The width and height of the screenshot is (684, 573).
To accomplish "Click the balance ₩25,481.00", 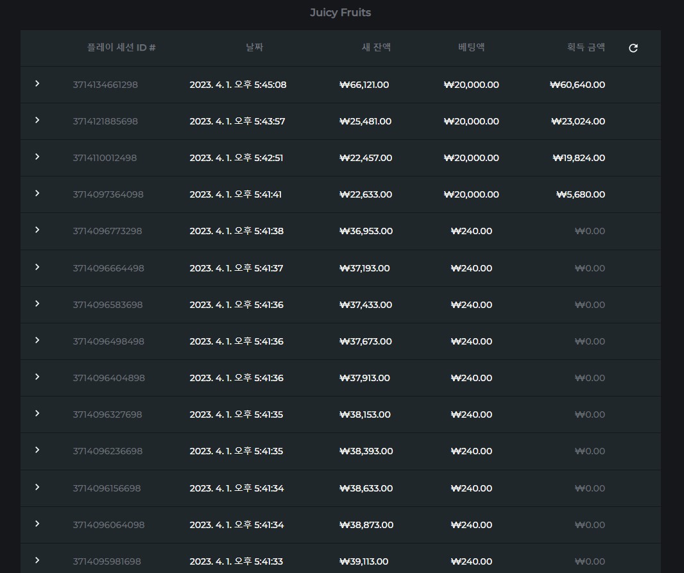I will coord(366,121).
